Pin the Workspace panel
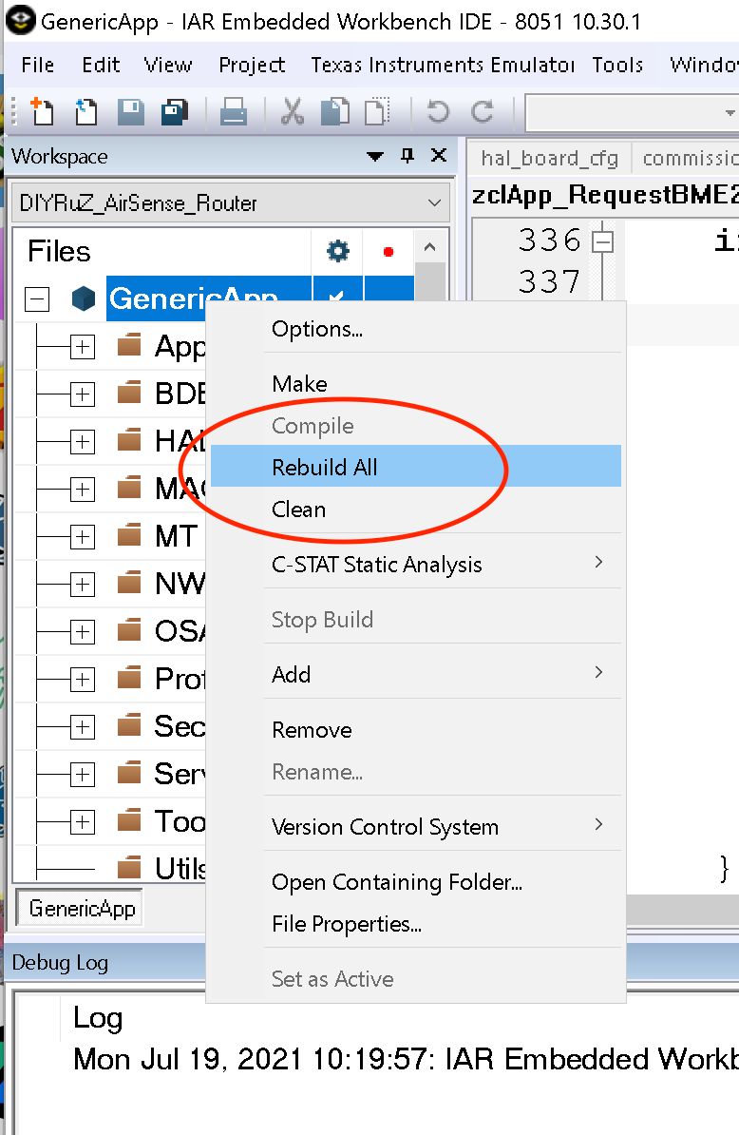The image size is (739, 1135). click(407, 156)
